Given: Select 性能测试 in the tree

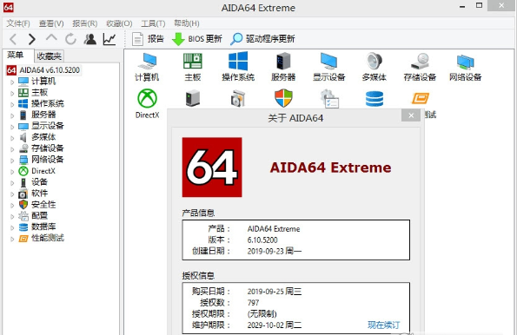Looking at the screenshot, I should pyautogui.click(x=48, y=238).
